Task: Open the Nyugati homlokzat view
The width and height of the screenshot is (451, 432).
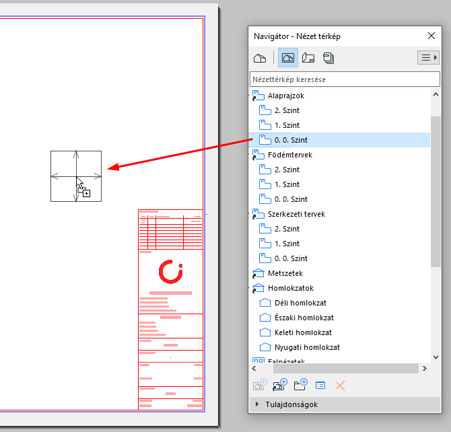Action: (307, 347)
